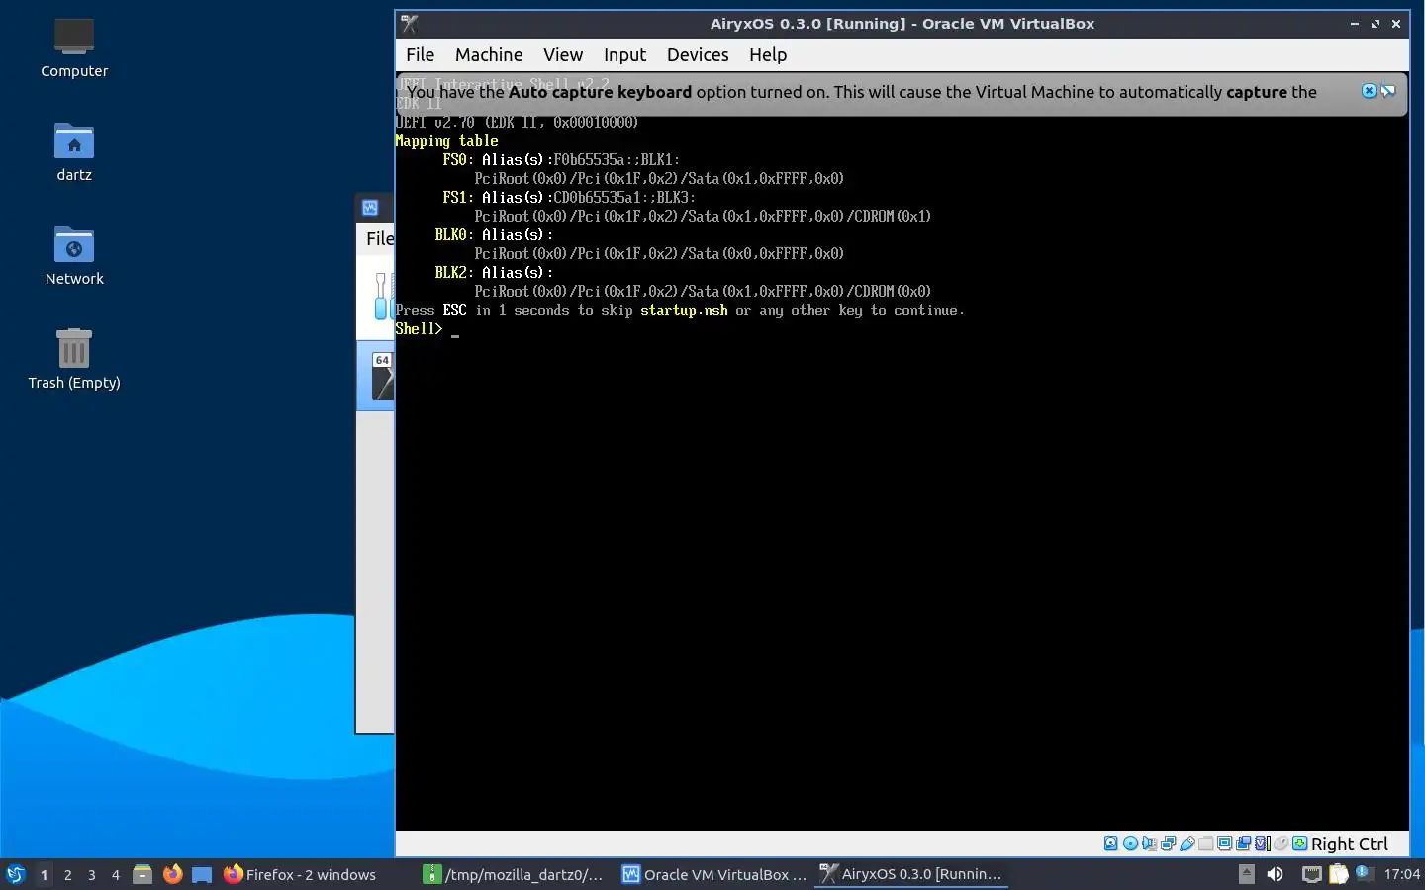
Task: Dismiss the auto capture keyboard notification
Action: tap(1369, 91)
